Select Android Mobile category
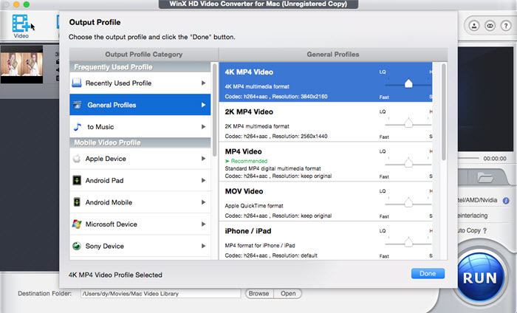Image resolution: width=517 pixels, height=313 pixels. pos(140,202)
